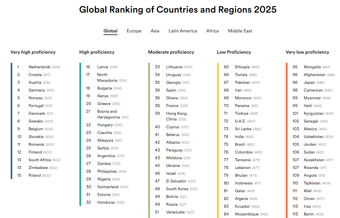
Task: Select the Middle East tab
Action: (x=240, y=31)
